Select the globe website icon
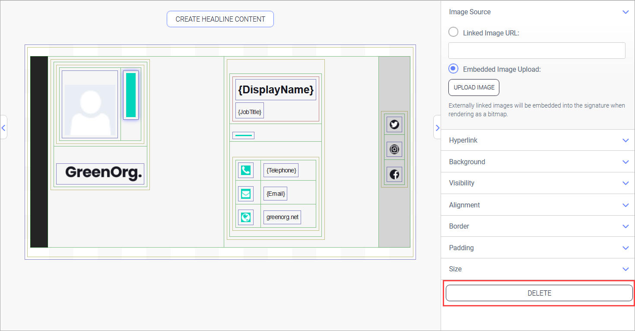The image size is (635, 331). click(245, 217)
